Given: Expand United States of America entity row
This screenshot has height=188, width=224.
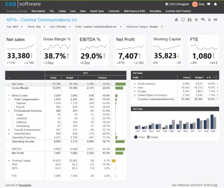Looking at the screenshot, I should 134,95.
